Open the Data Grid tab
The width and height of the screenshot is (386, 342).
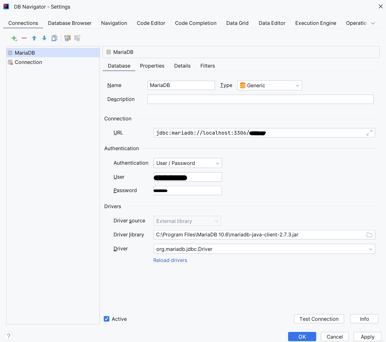pos(237,23)
